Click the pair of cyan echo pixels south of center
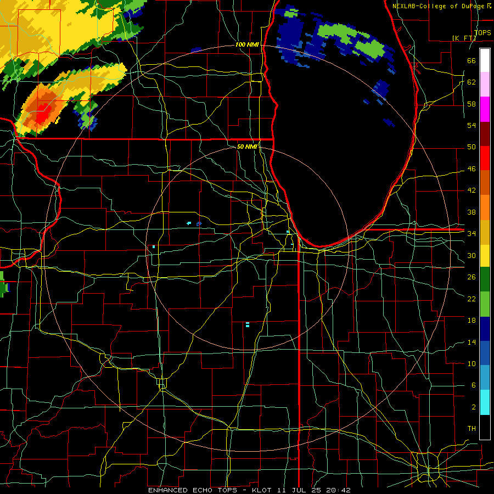Image resolution: width=494 pixels, height=494 pixels. pyautogui.click(x=248, y=324)
